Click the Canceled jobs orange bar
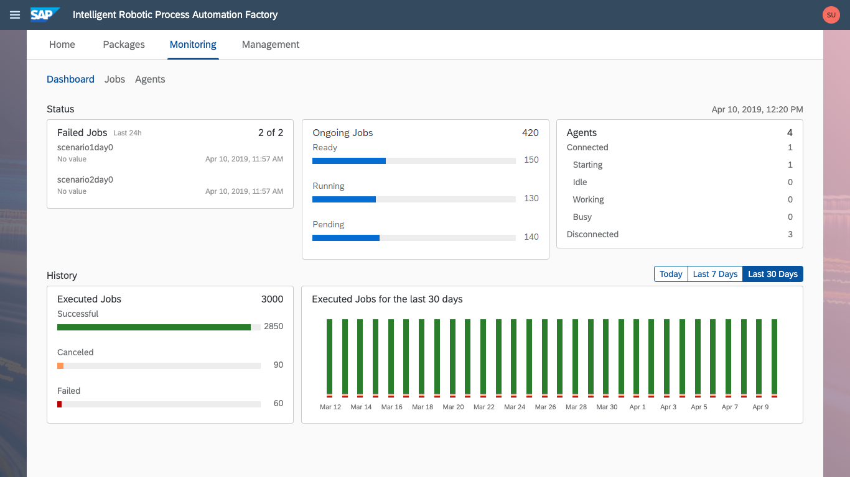 click(x=60, y=366)
